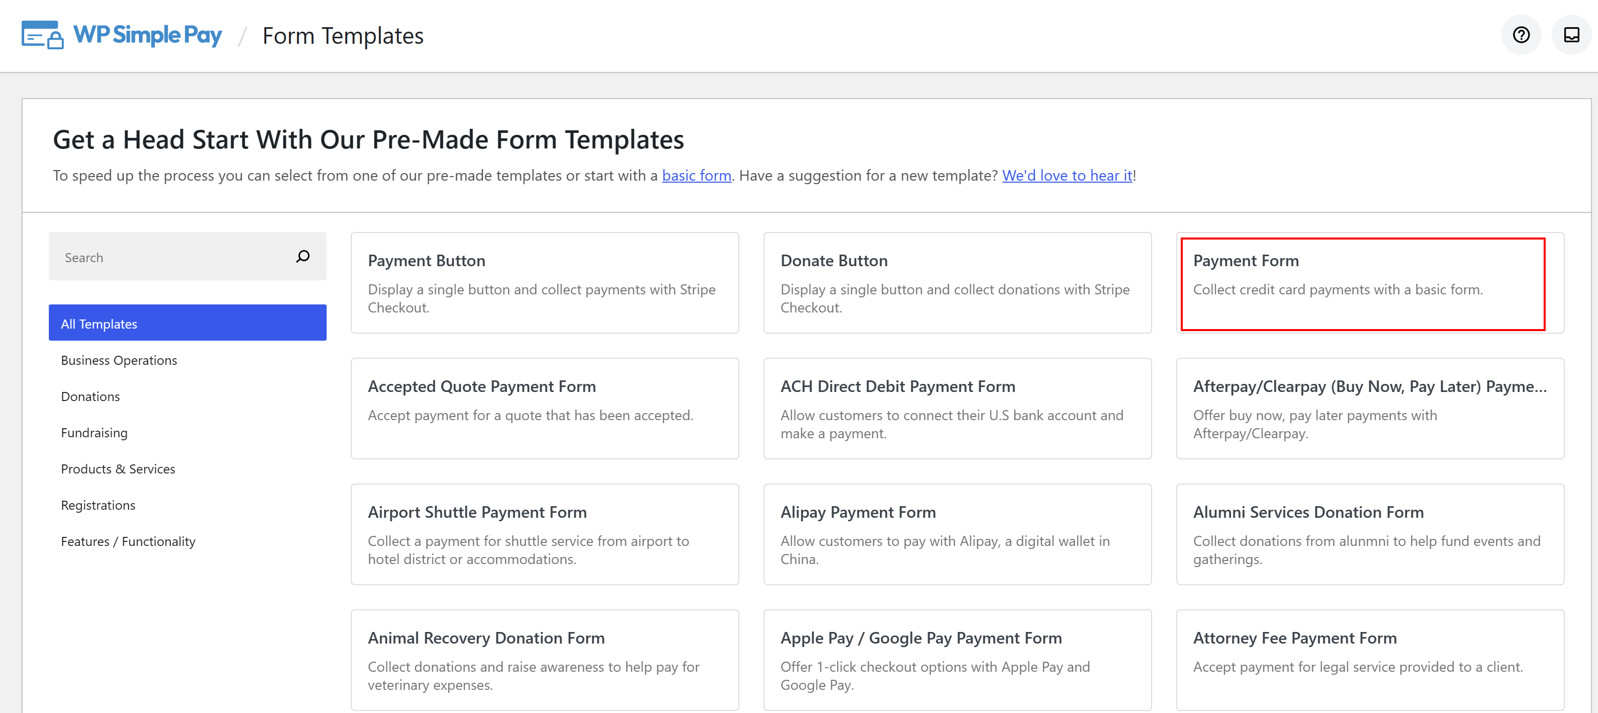Filter by Donations category
The width and height of the screenshot is (1598, 713).
coord(90,396)
